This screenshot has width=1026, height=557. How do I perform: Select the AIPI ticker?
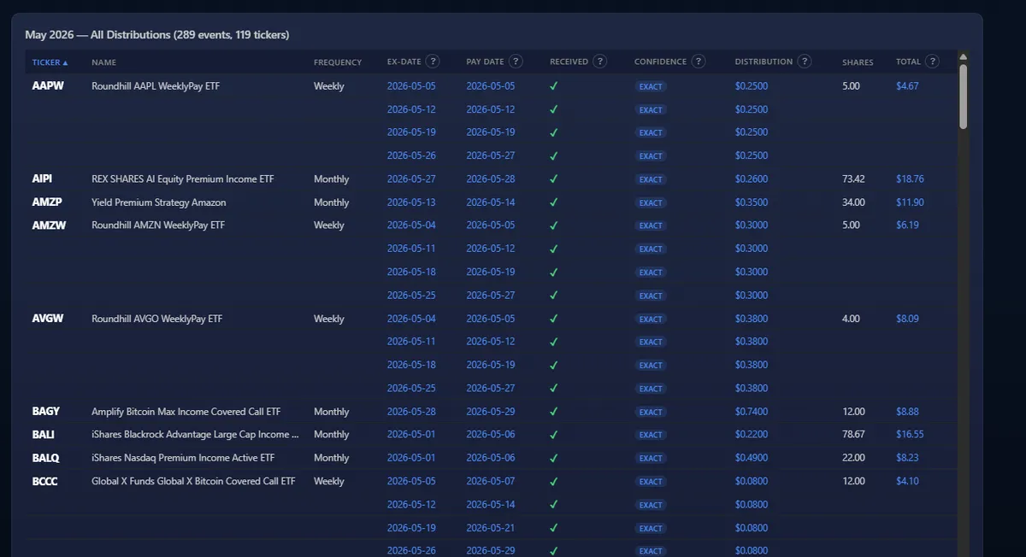(42, 179)
